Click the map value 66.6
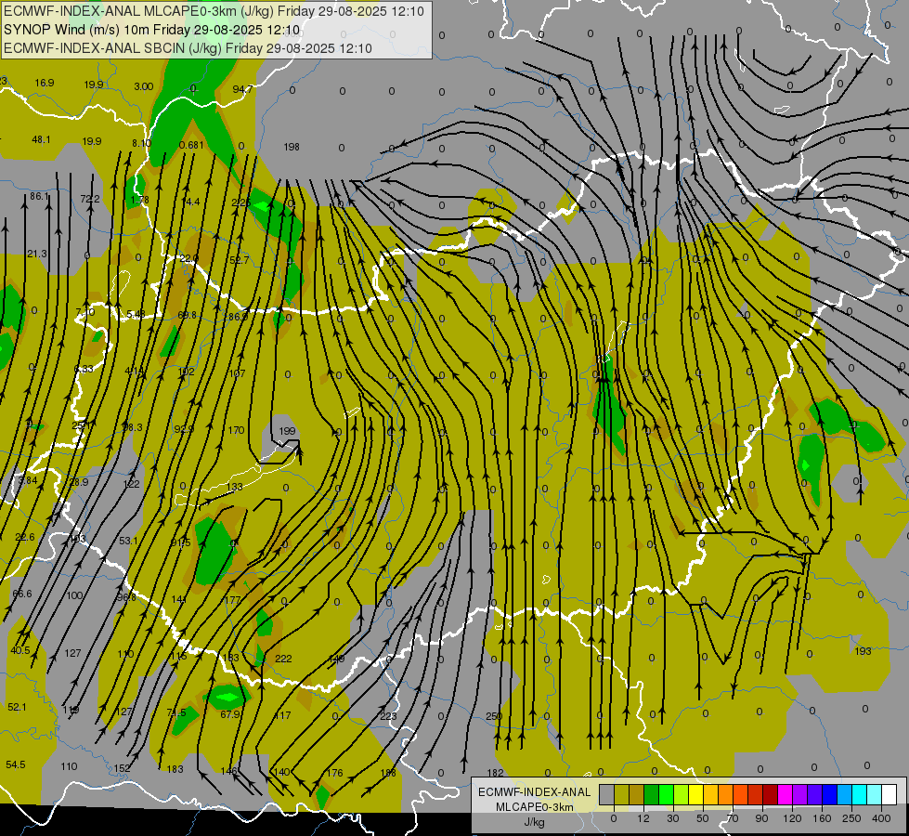The height and width of the screenshot is (836, 909). click(22, 594)
